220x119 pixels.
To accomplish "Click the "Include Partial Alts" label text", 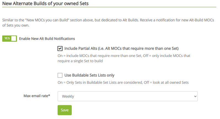I will pyautogui.click(x=121, y=49).
